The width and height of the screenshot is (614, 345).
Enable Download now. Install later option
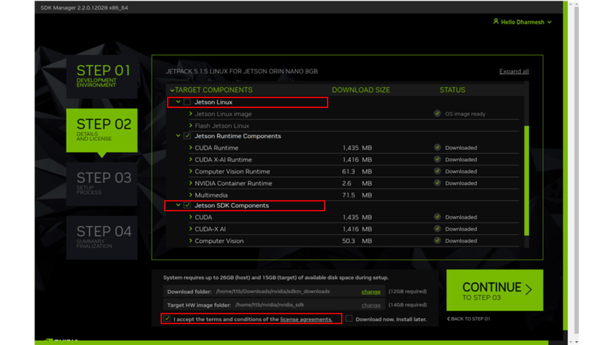[349, 319]
